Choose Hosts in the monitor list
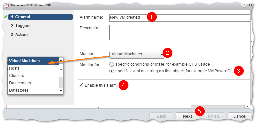This screenshot has width=257, height=125. (x=33, y=68)
